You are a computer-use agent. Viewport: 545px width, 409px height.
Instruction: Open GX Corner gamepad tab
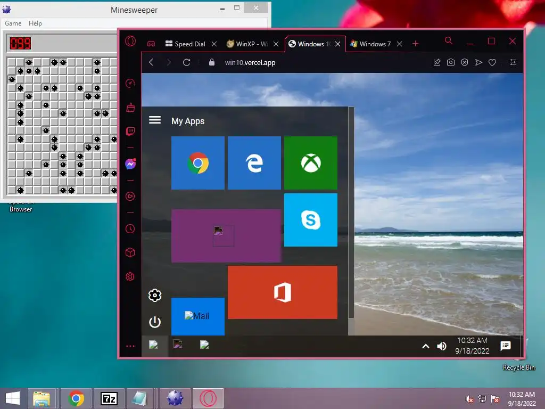tap(151, 44)
